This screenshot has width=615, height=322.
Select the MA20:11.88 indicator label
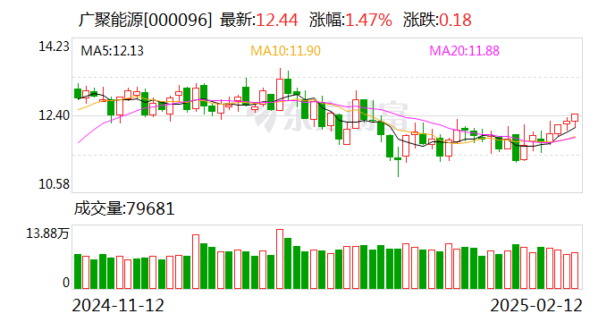(465, 51)
